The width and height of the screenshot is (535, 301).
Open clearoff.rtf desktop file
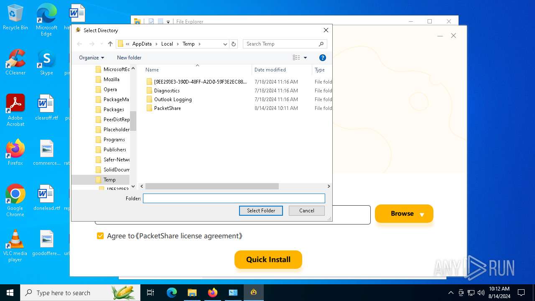pyautogui.click(x=46, y=107)
